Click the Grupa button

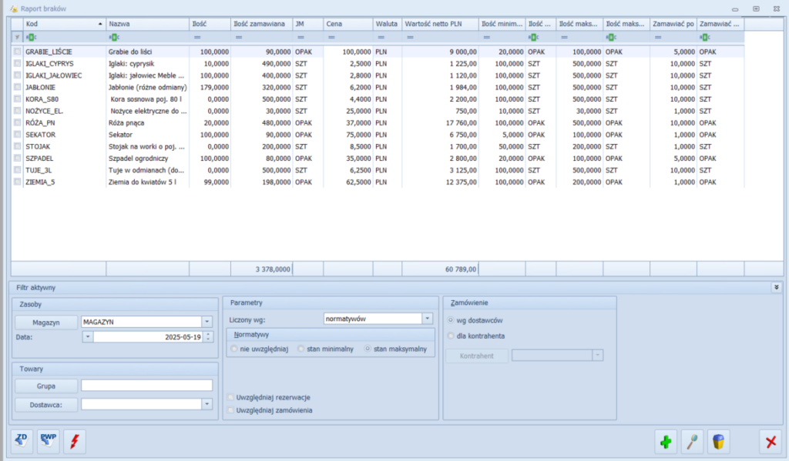pos(45,386)
